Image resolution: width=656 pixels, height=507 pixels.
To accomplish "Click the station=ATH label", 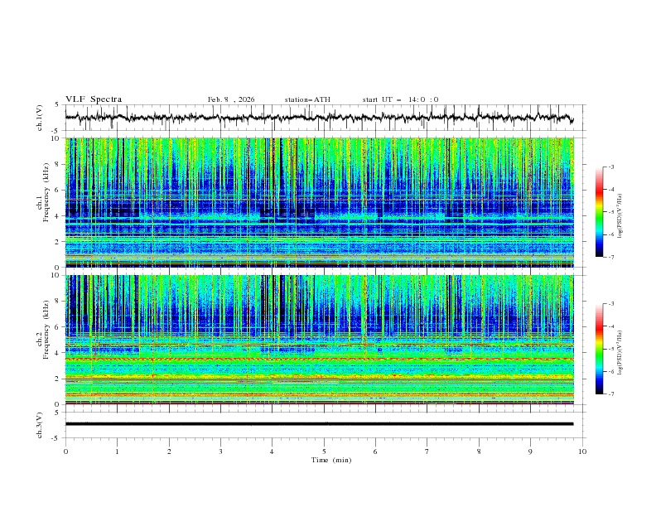I will coord(307,99).
